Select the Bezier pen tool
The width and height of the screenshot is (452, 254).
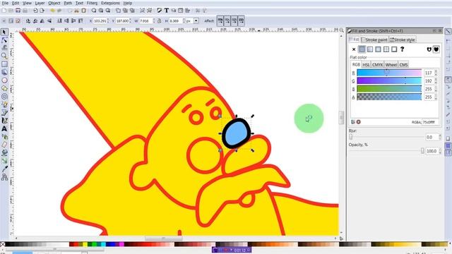click(x=4, y=113)
